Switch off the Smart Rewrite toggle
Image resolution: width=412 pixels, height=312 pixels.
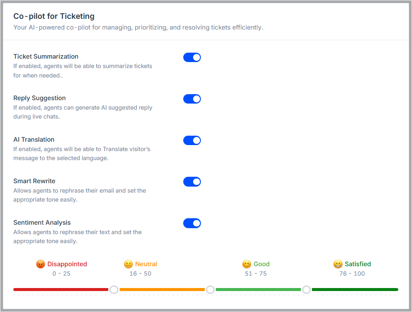tap(192, 182)
